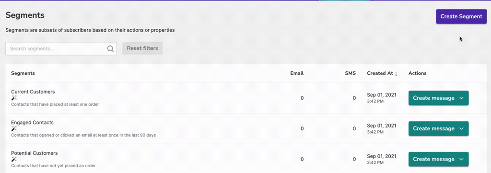The width and height of the screenshot is (491, 173).
Task: Click magic wand icon under Potential Customers
Action: coord(14,159)
